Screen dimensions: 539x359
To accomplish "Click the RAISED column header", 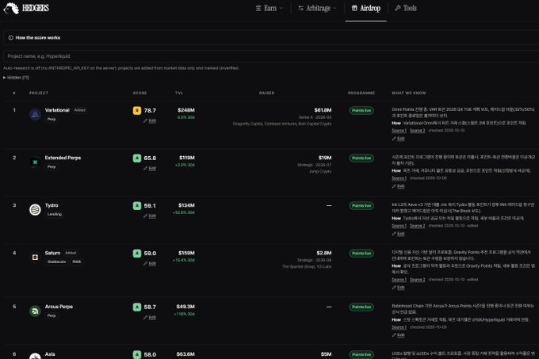I will pyautogui.click(x=267, y=93).
